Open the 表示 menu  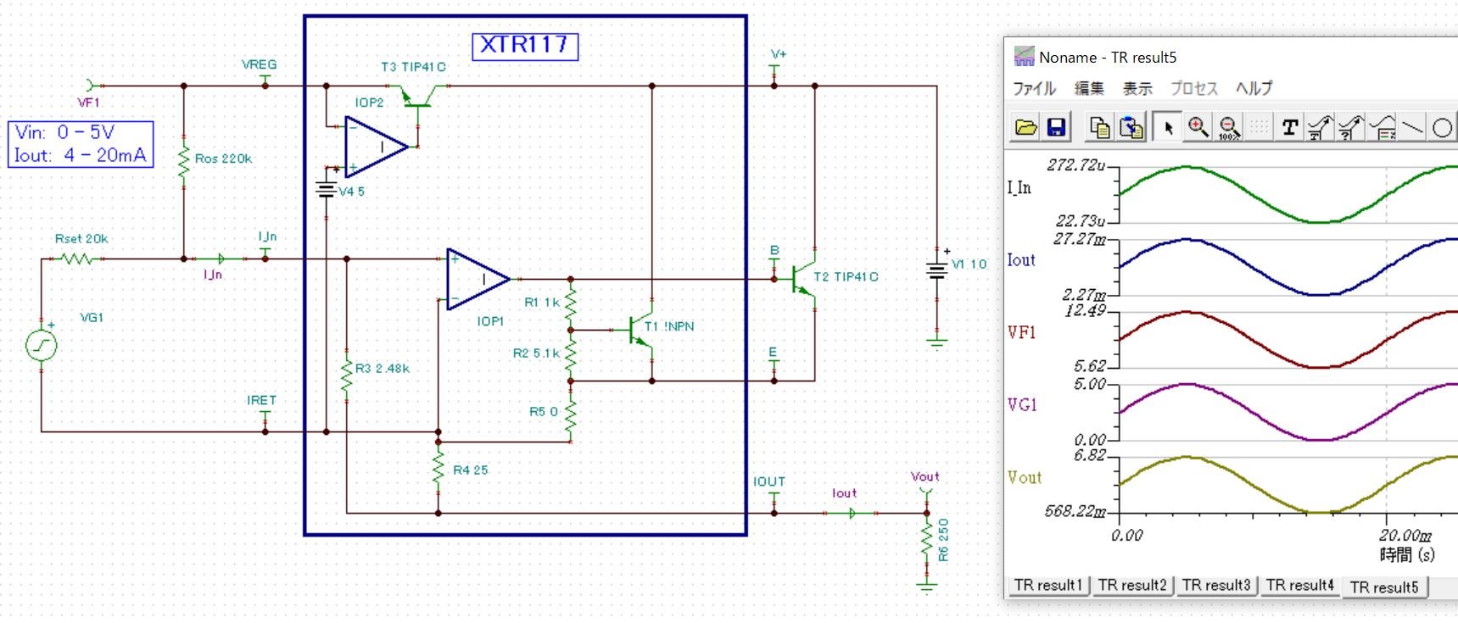pos(1137,88)
